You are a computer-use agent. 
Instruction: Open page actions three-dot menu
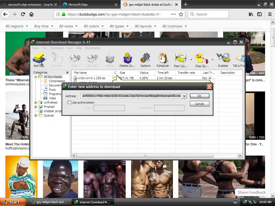(x=173, y=14)
